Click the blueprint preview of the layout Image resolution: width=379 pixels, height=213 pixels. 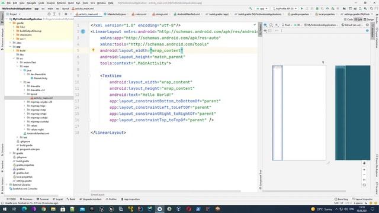coord(353,113)
